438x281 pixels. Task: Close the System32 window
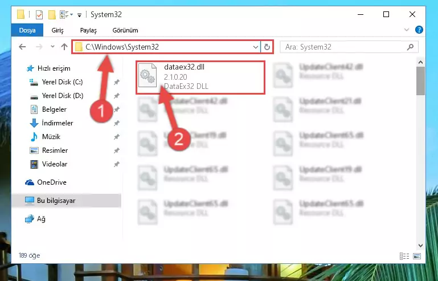(x=412, y=14)
